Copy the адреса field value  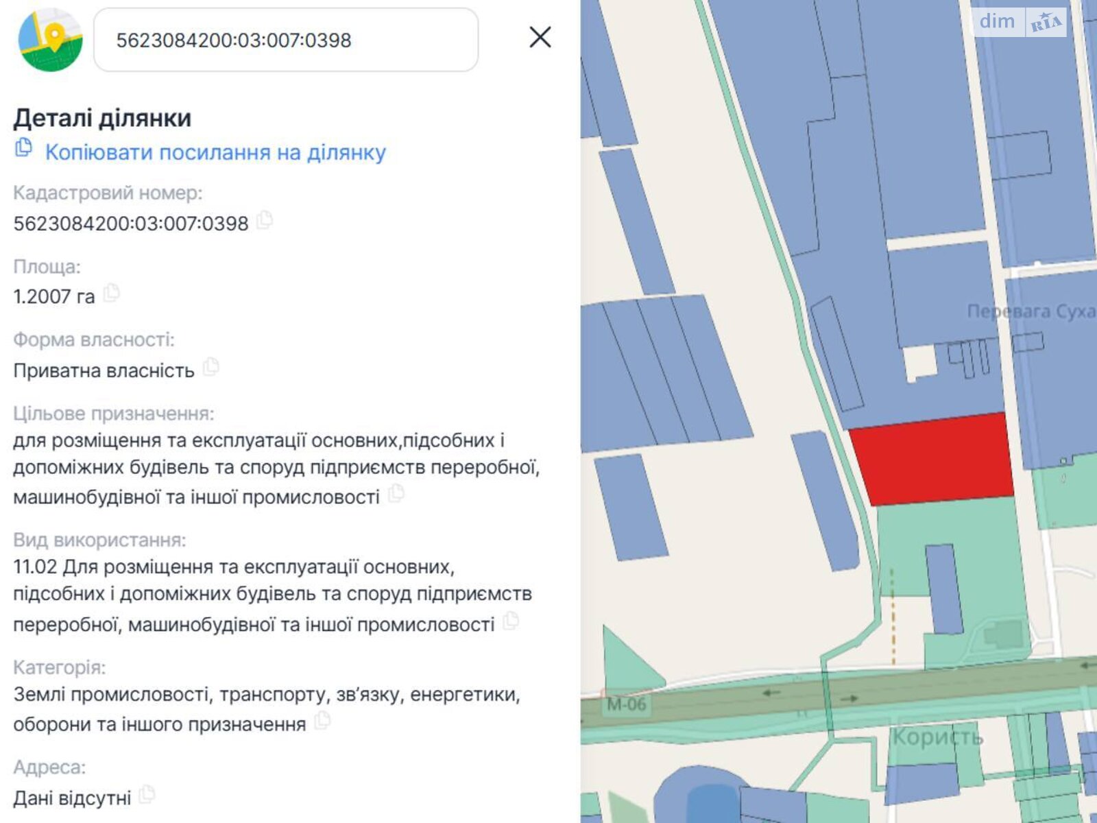tap(145, 794)
